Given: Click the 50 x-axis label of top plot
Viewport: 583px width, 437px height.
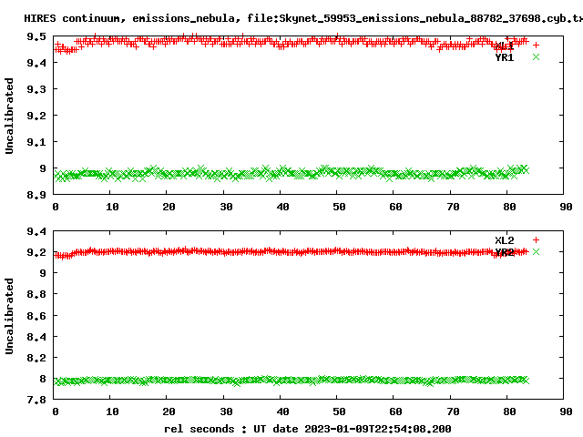Looking at the screenshot, I should 339,207.
